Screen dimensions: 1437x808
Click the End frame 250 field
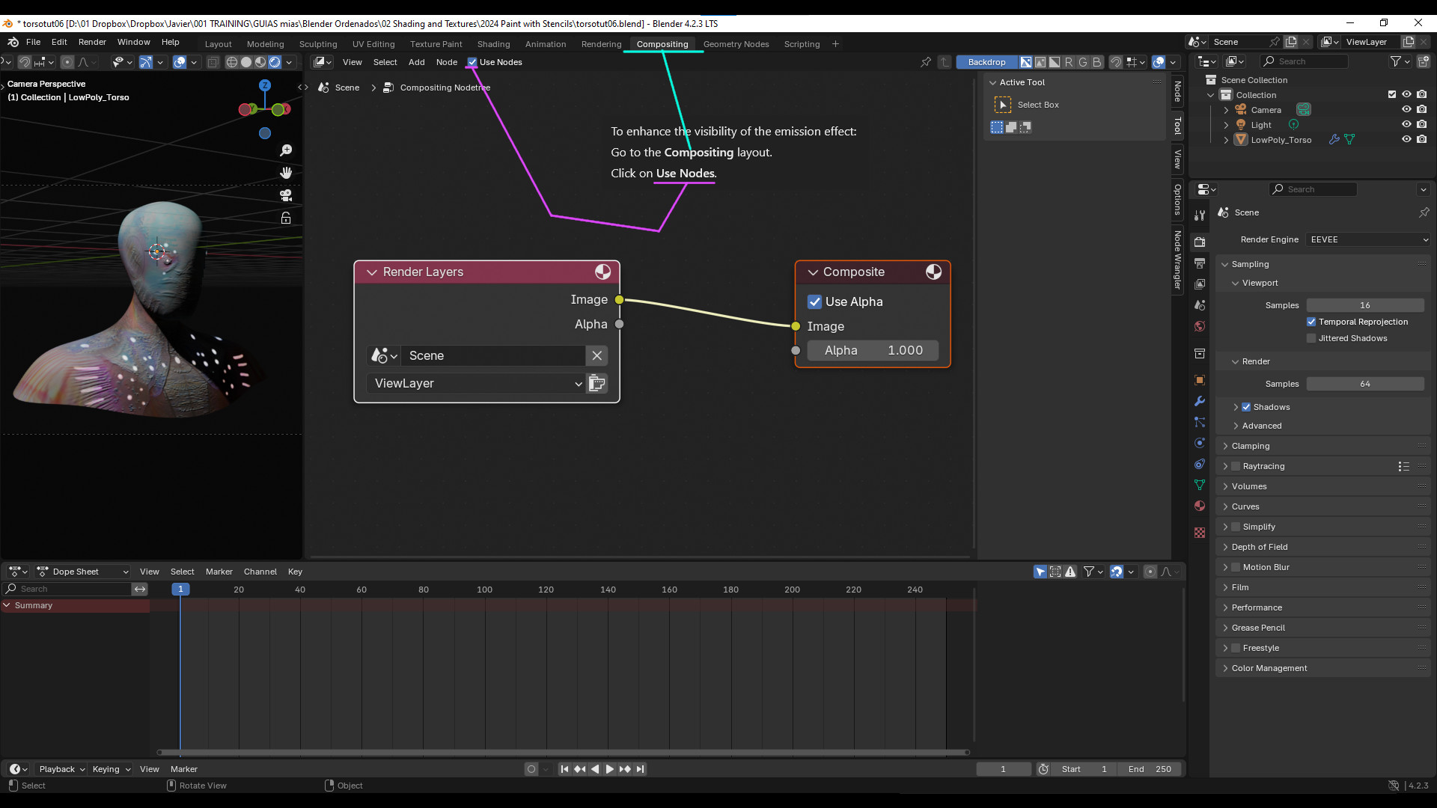point(1151,769)
